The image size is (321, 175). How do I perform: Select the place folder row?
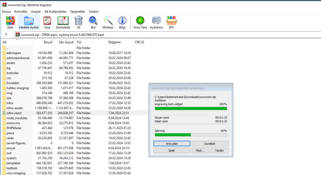75,133
